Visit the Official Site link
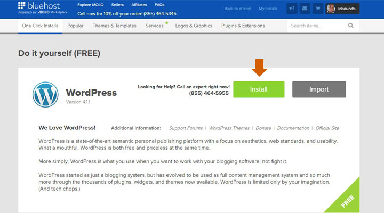 coord(327,128)
